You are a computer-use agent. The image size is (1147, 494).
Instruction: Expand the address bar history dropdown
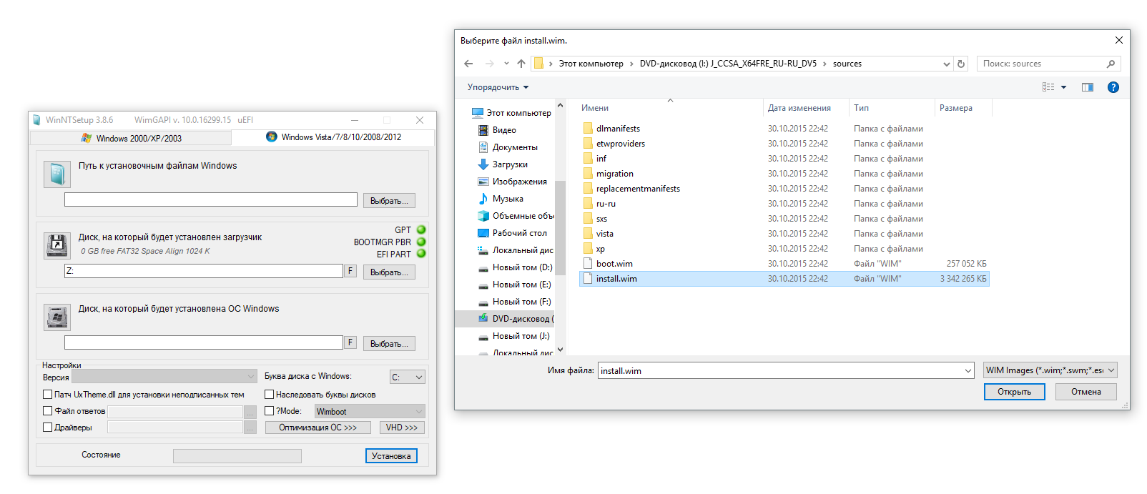pyautogui.click(x=946, y=64)
